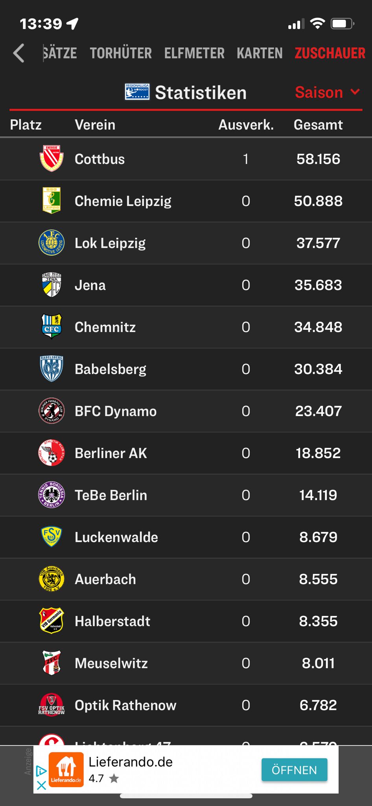Tap the BFC Dynamo emblem
372x806 pixels.
tap(52, 411)
